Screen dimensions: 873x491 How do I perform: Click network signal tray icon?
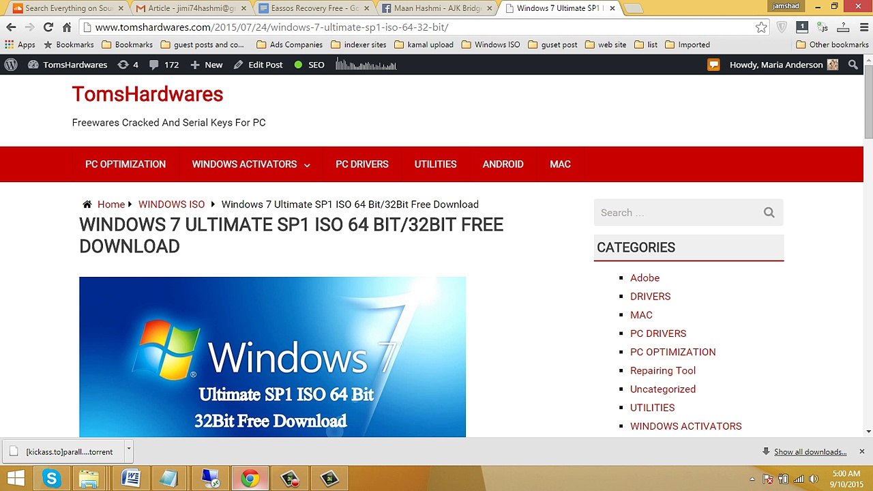pos(798,479)
